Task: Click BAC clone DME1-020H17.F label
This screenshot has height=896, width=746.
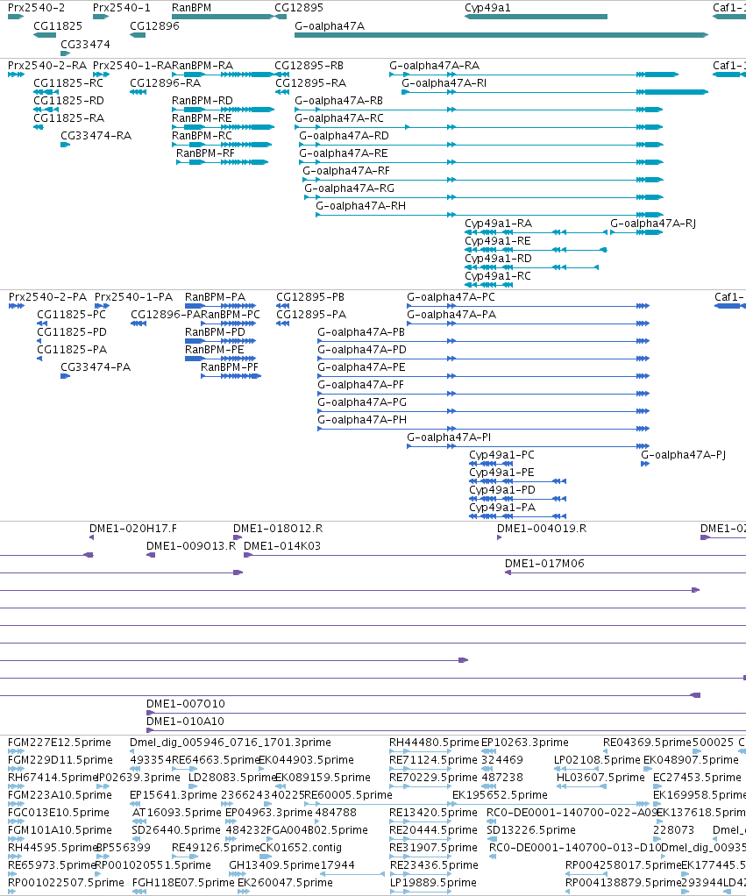Action: pyautogui.click(x=133, y=529)
